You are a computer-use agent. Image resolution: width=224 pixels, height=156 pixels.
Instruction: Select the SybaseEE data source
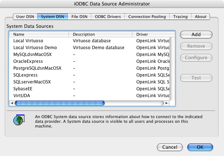coord(89,89)
